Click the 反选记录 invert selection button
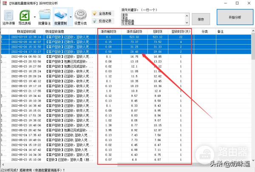Viewport: 255px width, 172px height. pos(103,21)
